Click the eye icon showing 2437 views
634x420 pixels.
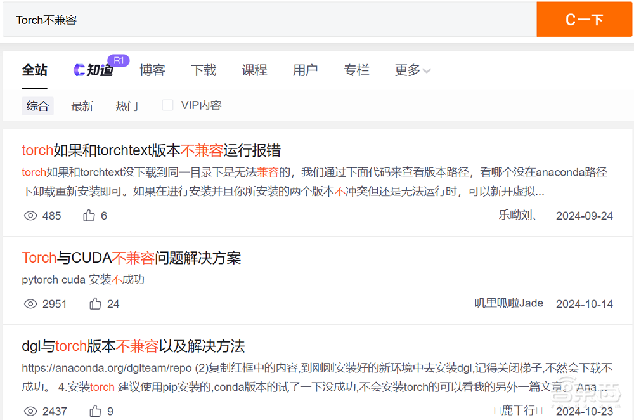click(x=30, y=411)
